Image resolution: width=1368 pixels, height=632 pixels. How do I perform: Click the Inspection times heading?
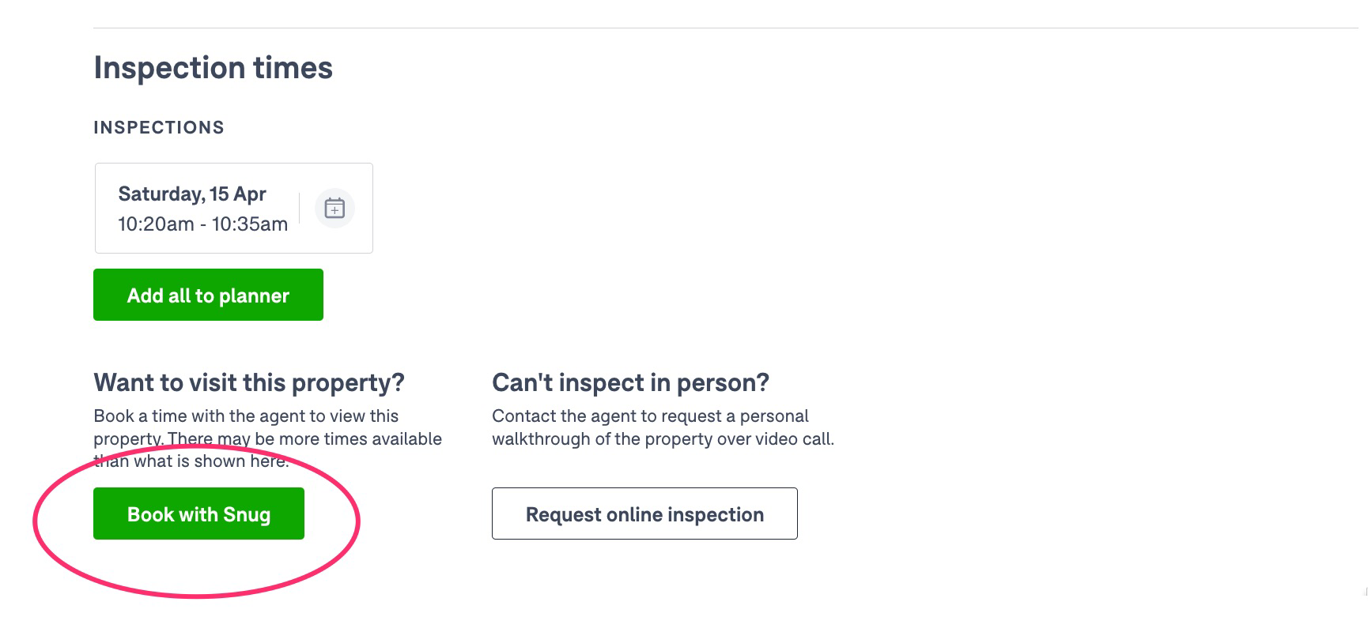(214, 68)
